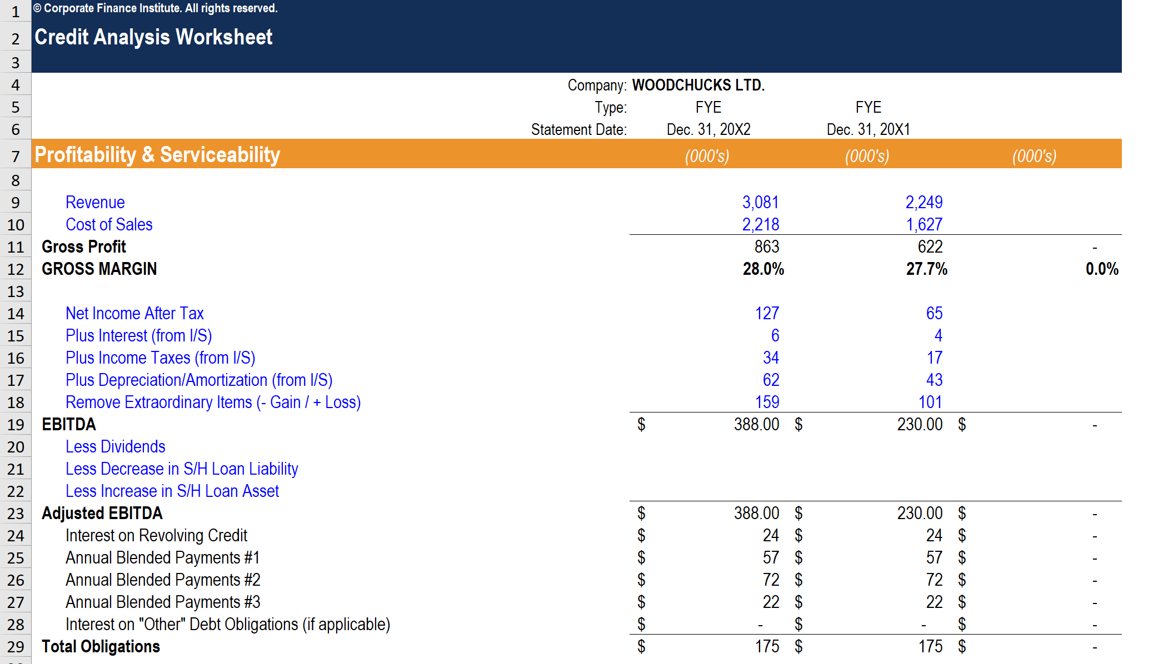
Task: Select the row 19 header
Action: (16, 425)
